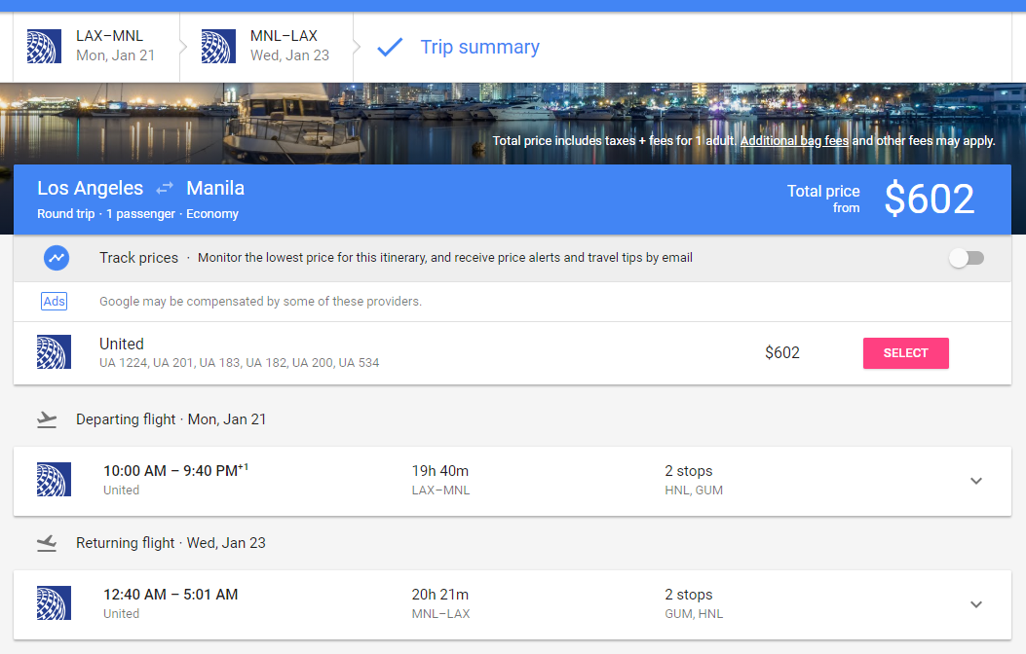Click the Los Angeles city name
Image resolution: width=1026 pixels, height=654 pixels.
click(91, 188)
